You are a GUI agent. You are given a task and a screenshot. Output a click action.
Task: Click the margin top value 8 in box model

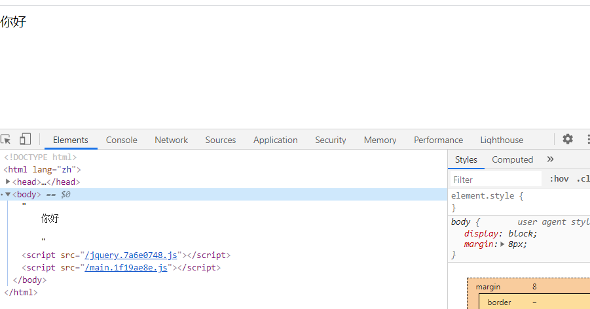coord(534,287)
